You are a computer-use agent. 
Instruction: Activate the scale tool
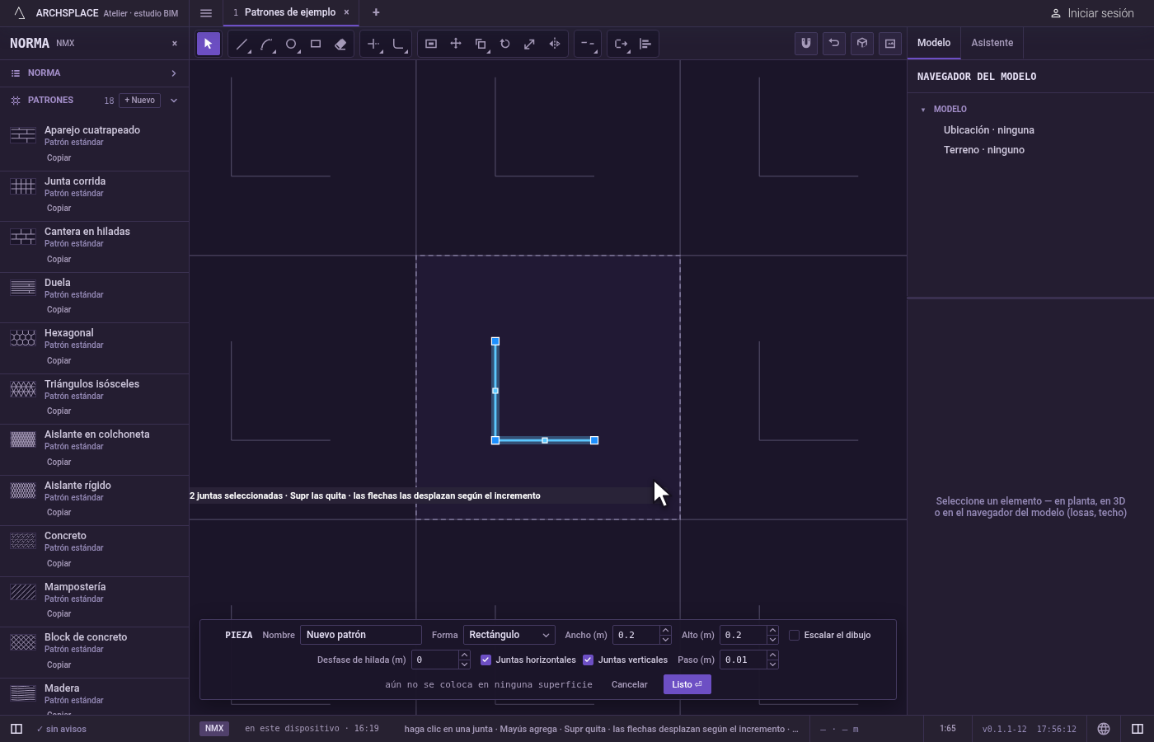(530, 44)
